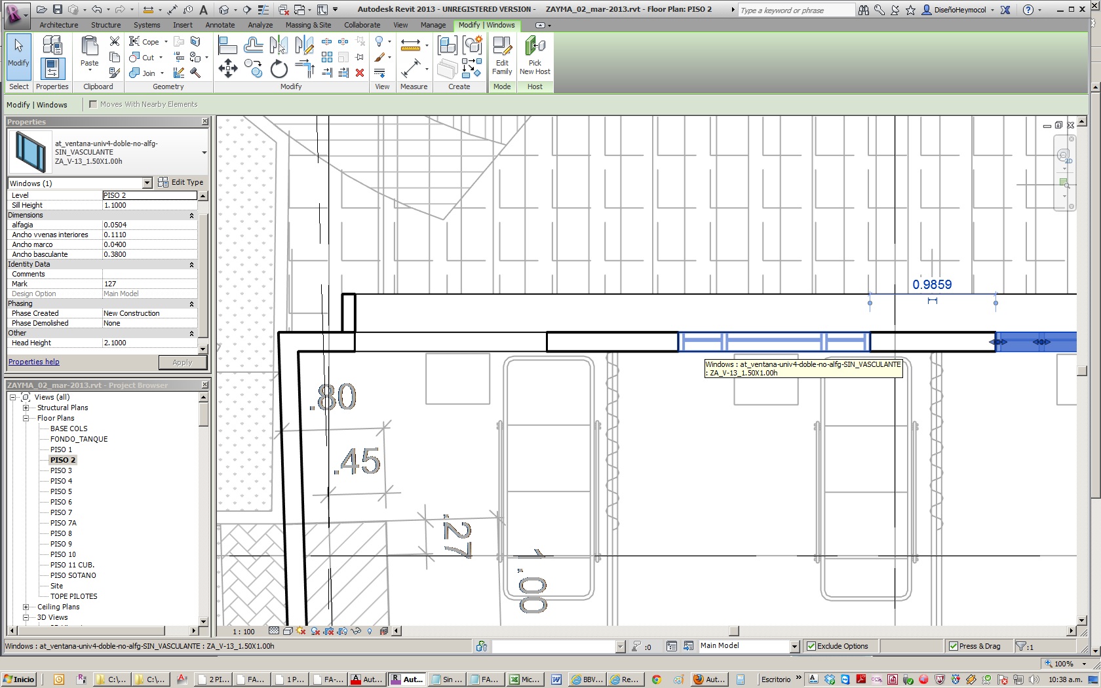Viewport: 1101px width, 688px height.
Task: Open the Main Model design option dropdown
Action: click(794, 646)
